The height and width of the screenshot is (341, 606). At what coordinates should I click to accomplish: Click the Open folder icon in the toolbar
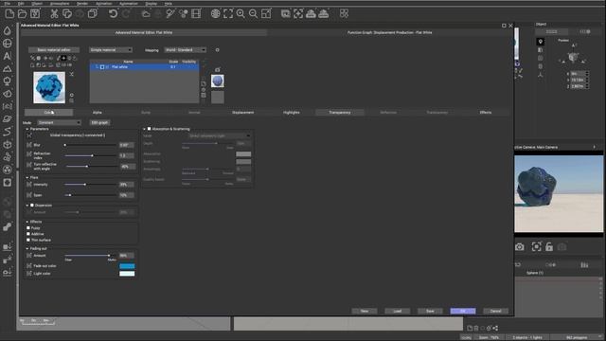tap(23, 14)
